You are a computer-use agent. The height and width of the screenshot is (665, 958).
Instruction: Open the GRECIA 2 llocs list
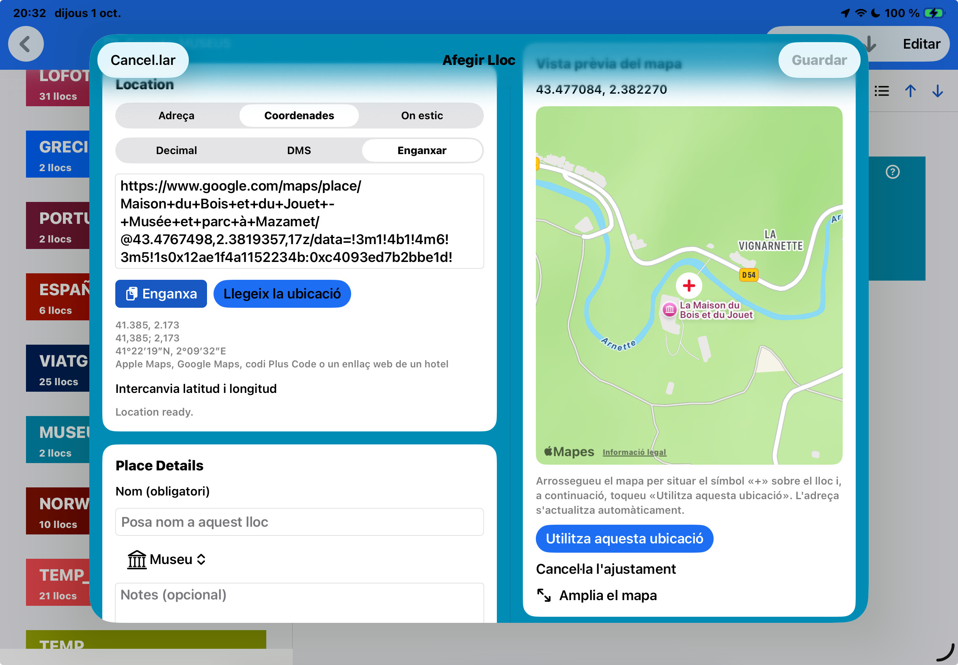[58, 154]
